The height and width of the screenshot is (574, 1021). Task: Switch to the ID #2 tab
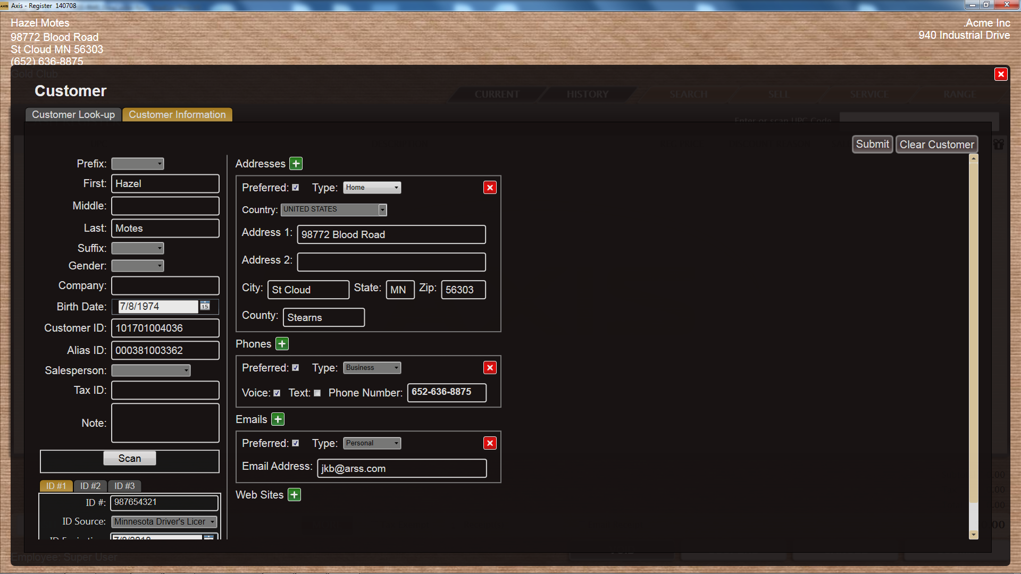90,486
